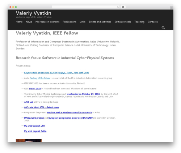The height and width of the screenshot is (153, 181).
Task: Open the site search magnifier icon
Action: [x=163, y=27]
